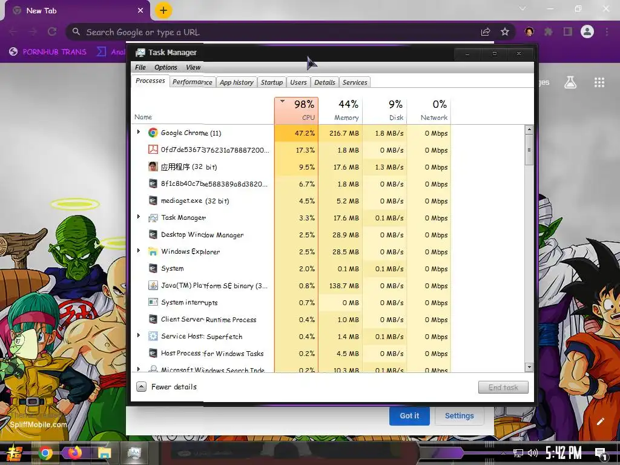Switch to the Details tab
620x465 pixels.
click(325, 82)
